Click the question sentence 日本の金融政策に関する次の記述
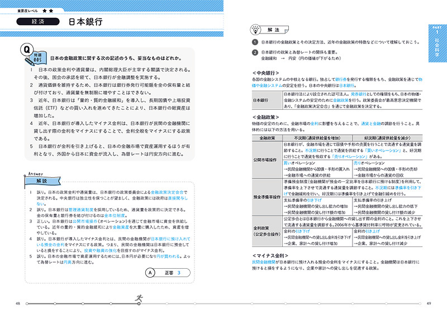 click(116, 59)
